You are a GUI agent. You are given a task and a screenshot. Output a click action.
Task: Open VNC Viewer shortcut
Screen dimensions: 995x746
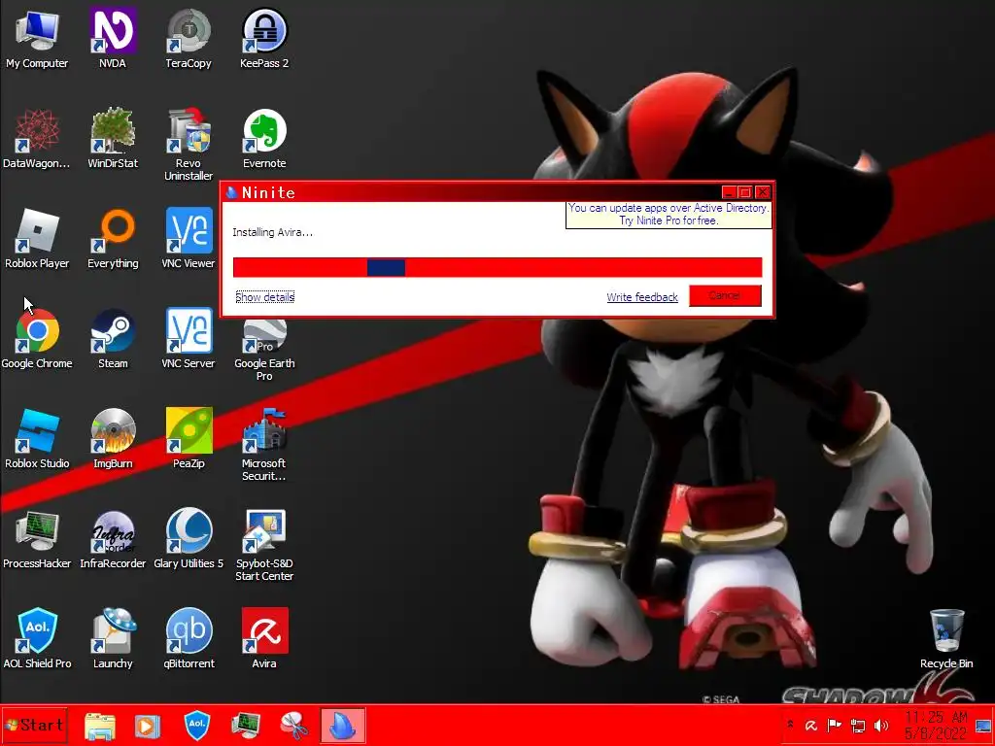pyautogui.click(x=189, y=239)
